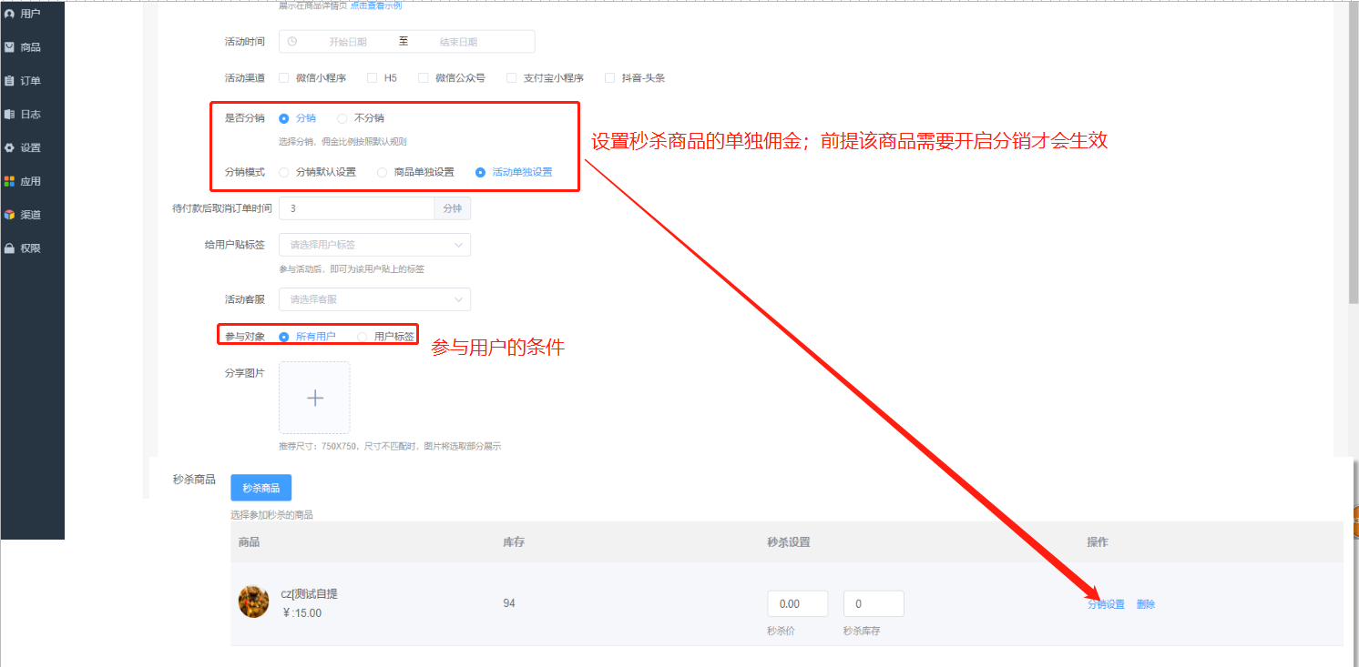Select 用户标签 as participant
Viewport: 1359px width, 667px height.
(363, 337)
